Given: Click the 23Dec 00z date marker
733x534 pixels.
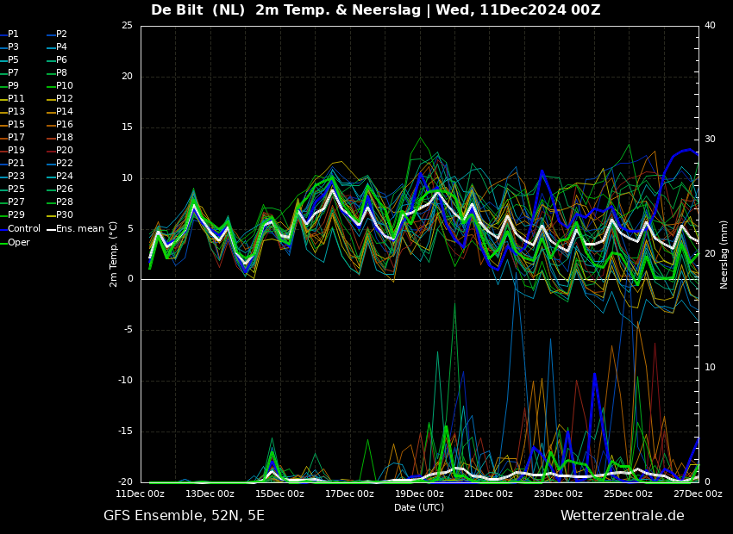Looking at the screenshot, I should [x=559, y=494].
